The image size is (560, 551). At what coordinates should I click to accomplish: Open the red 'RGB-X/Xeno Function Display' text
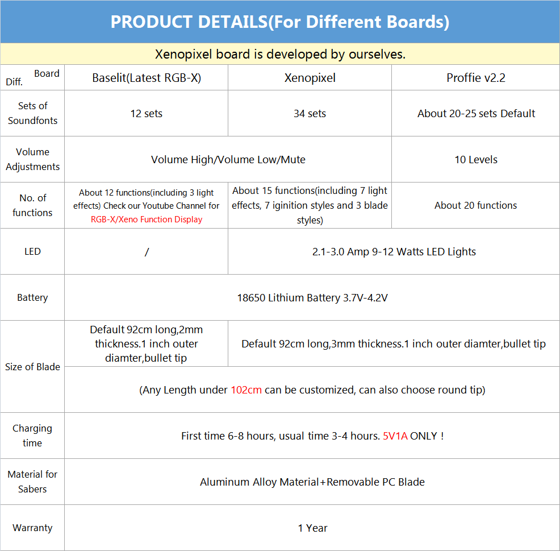tap(146, 219)
